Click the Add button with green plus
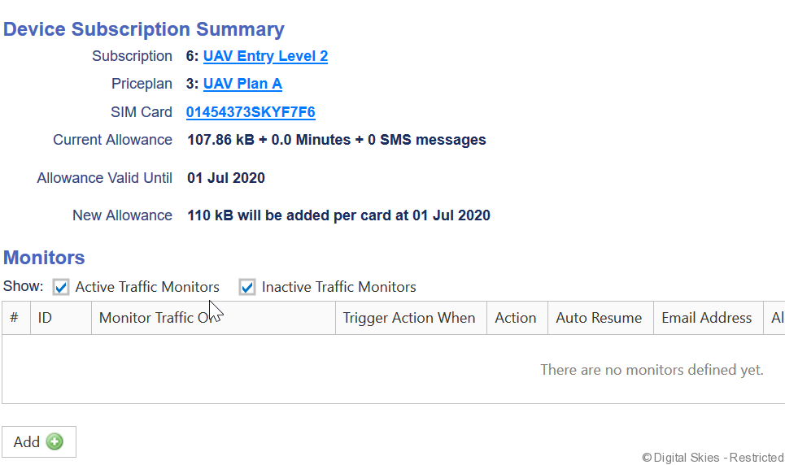The height and width of the screenshot is (465, 785). (38, 441)
